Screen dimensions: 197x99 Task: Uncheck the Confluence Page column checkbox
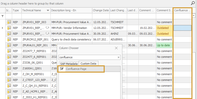click(62, 69)
